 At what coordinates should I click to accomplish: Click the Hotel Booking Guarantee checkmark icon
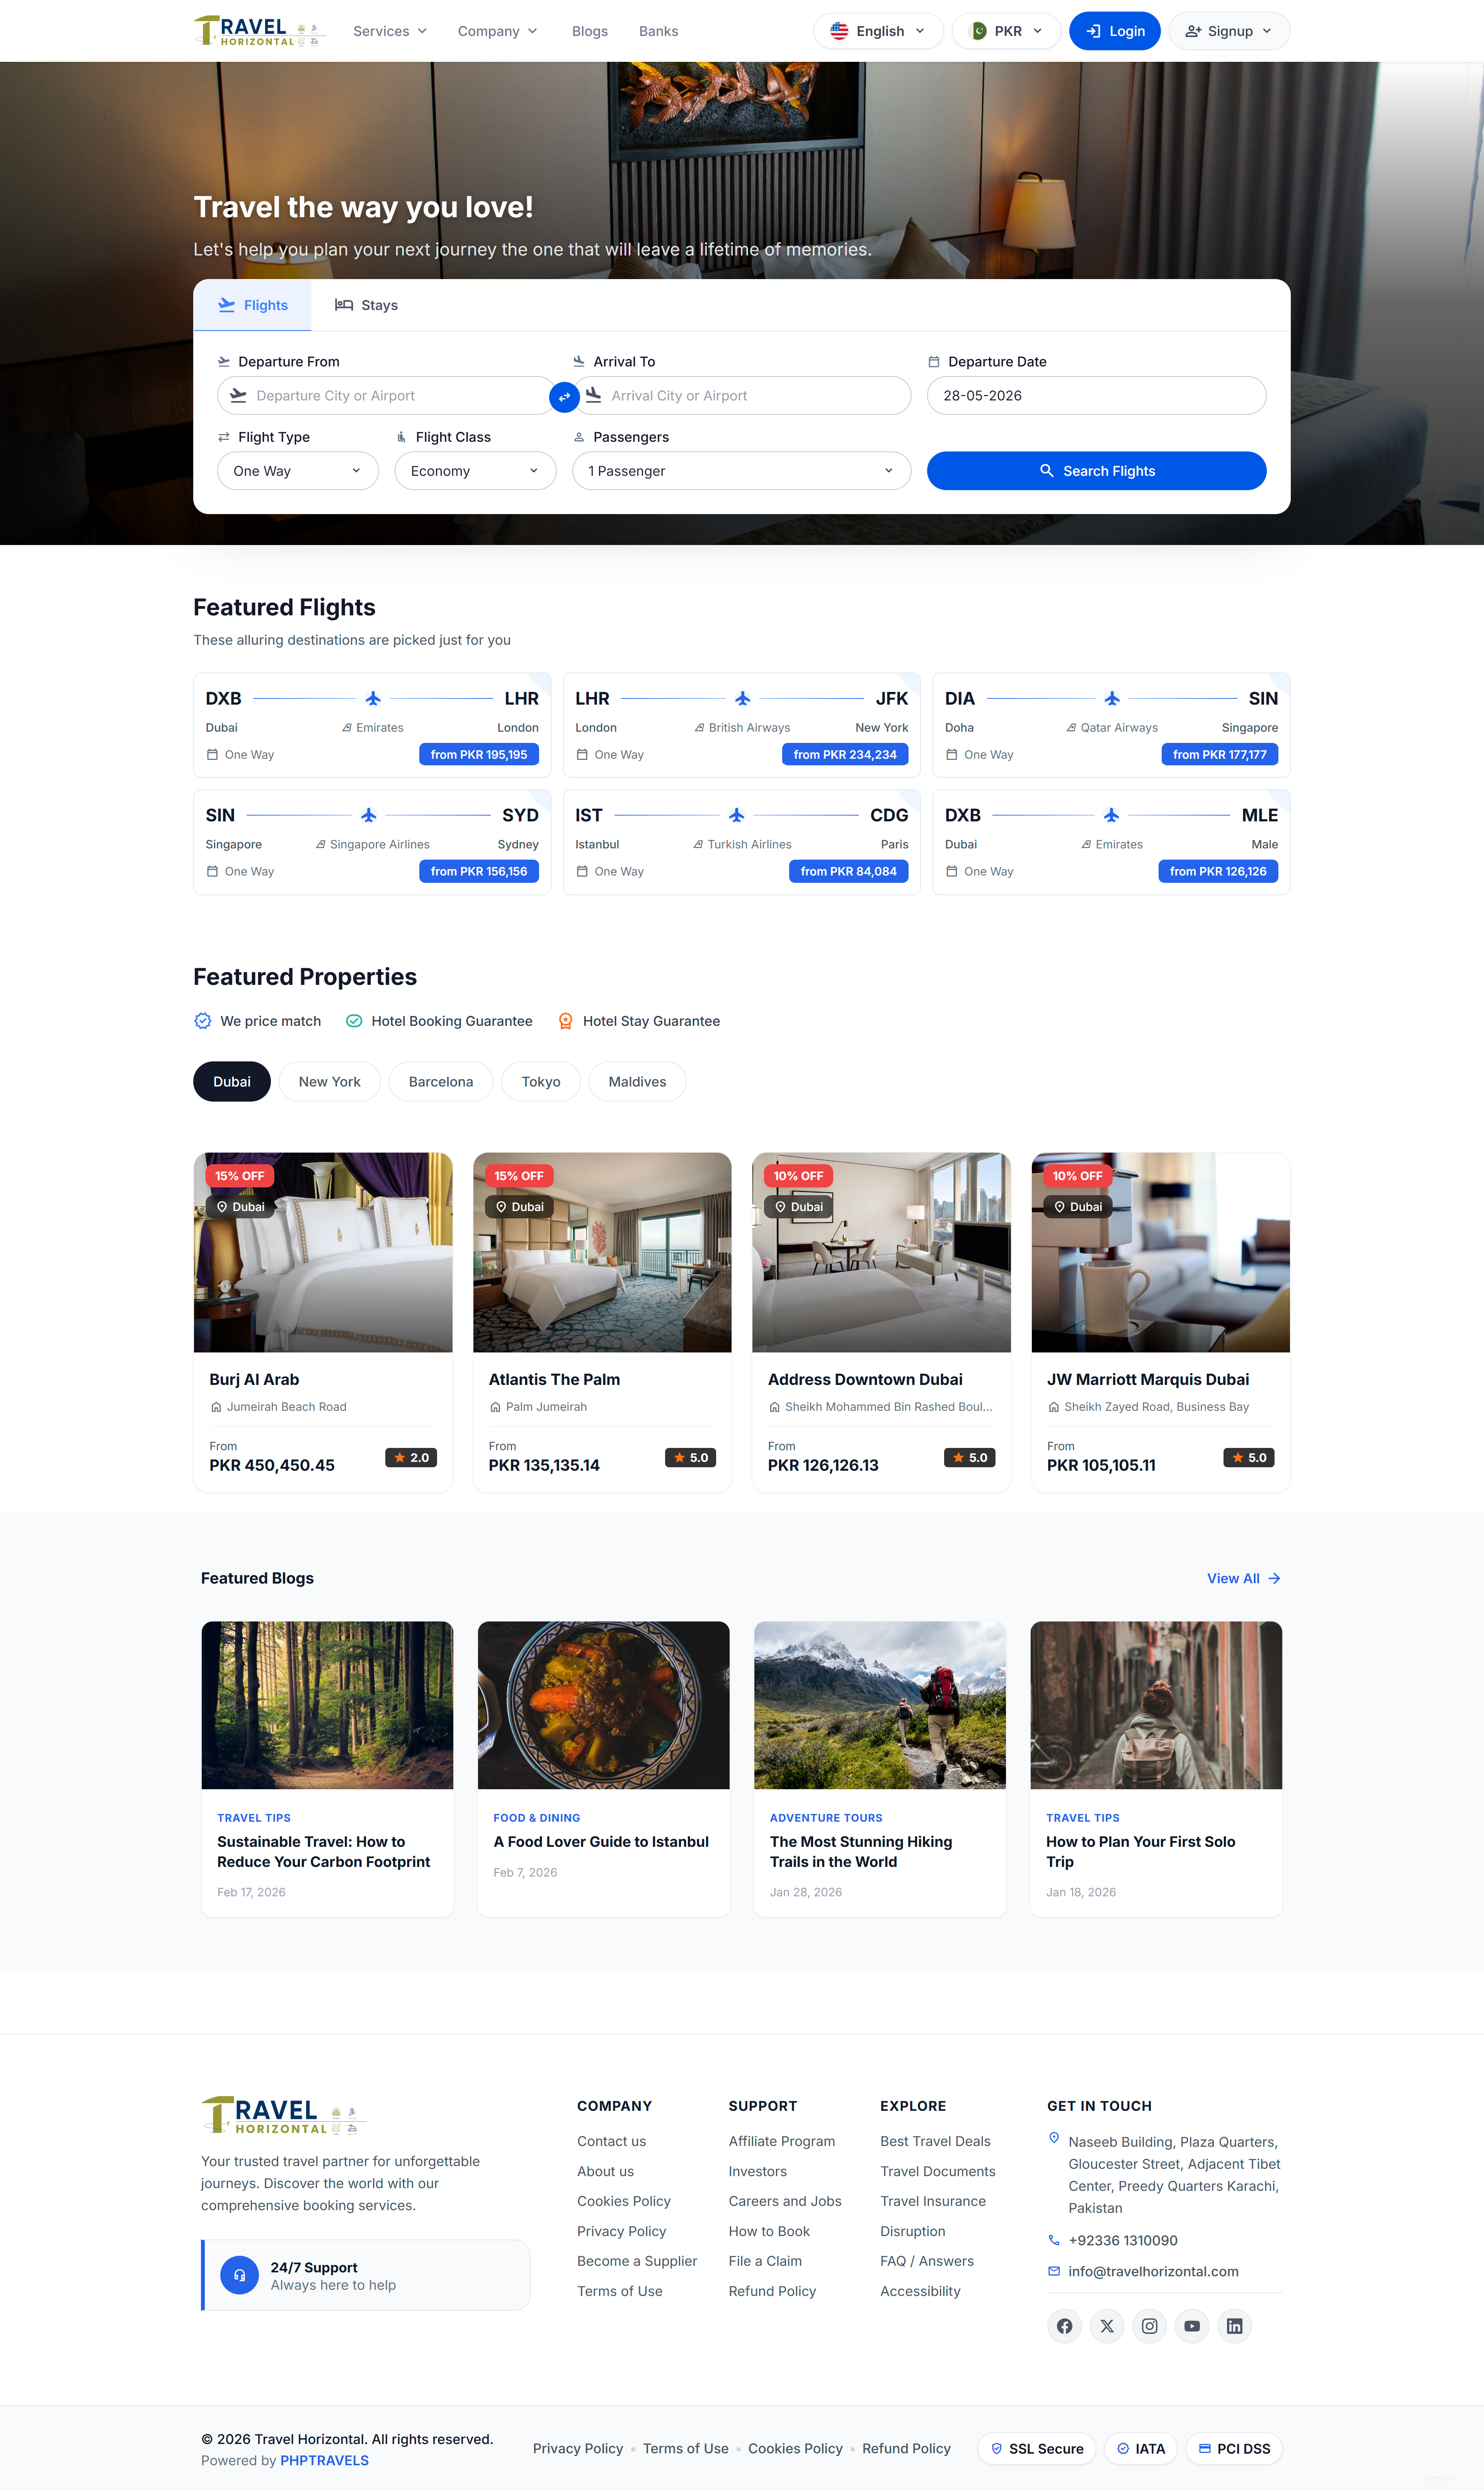pos(354,1021)
